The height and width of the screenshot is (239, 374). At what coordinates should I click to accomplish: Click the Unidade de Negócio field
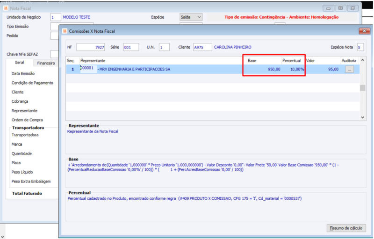(56, 17)
